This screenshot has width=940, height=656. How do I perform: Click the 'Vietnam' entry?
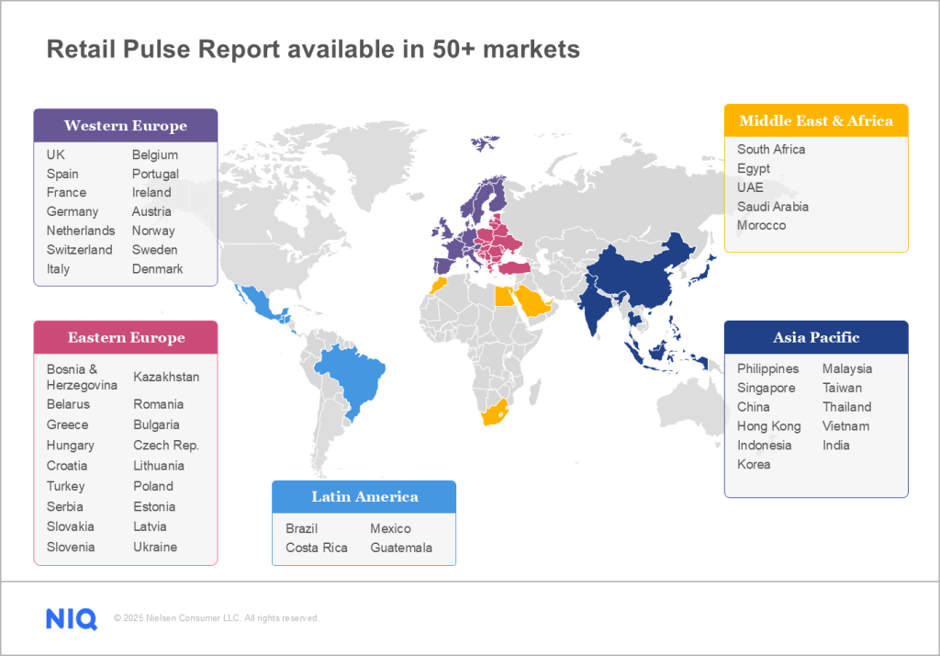pos(845,426)
